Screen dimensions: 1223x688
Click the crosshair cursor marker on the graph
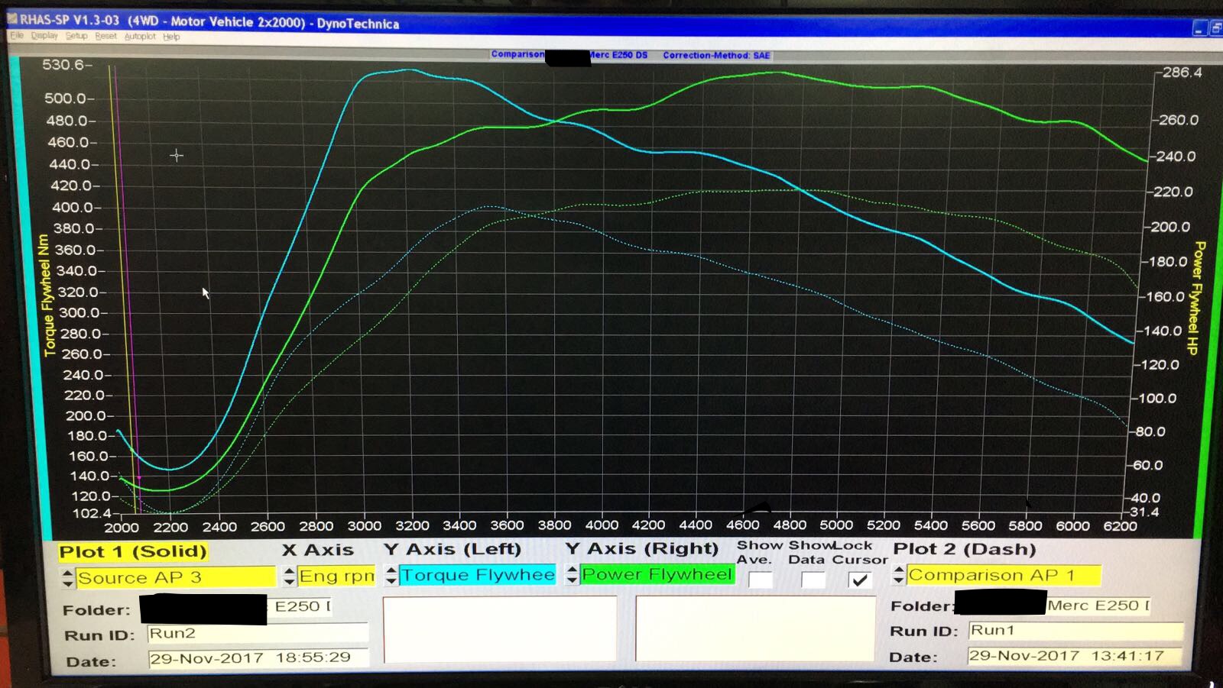click(x=177, y=156)
